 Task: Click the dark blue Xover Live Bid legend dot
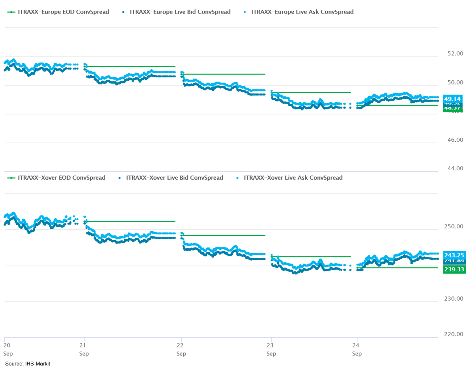(120, 178)
